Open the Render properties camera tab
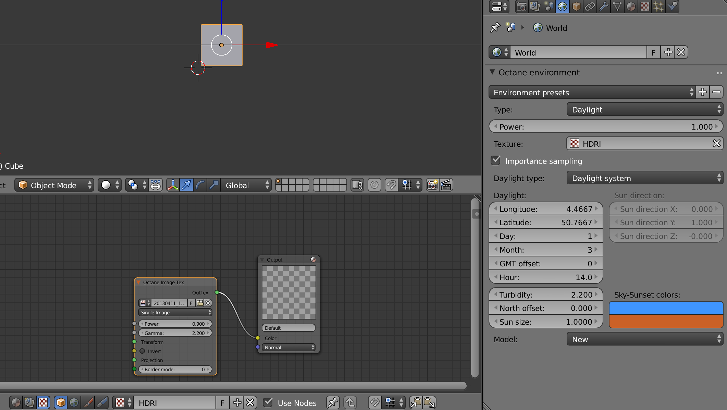The height and width of the screenshot is (410, 727). [x=521, y=7]
